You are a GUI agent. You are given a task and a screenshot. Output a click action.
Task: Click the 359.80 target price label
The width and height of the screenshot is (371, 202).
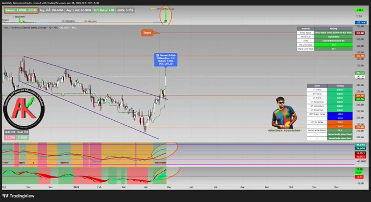pos(360,33)
